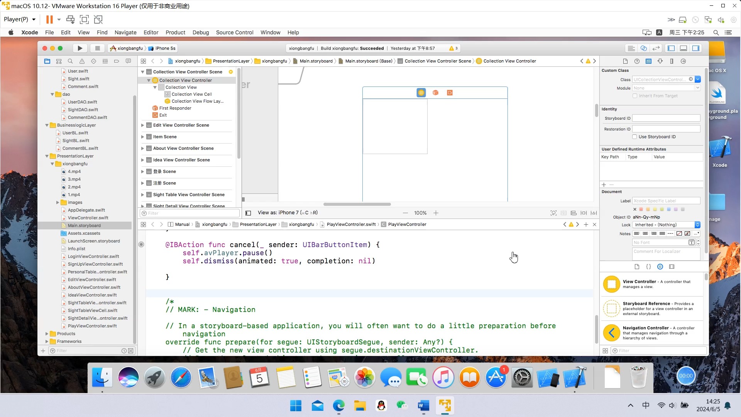Image resolution: width=741 pixels, height=417 pixels.
Task: Click the Run/Play button in toolbar
Action: point(80,47)
